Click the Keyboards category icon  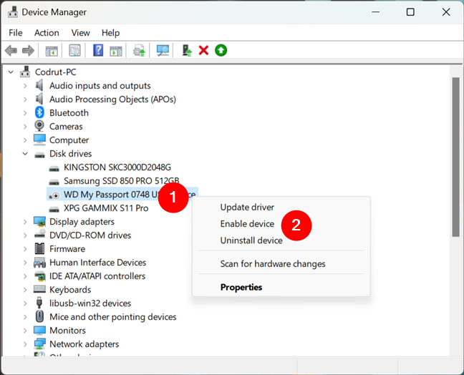tap(39, 289)
